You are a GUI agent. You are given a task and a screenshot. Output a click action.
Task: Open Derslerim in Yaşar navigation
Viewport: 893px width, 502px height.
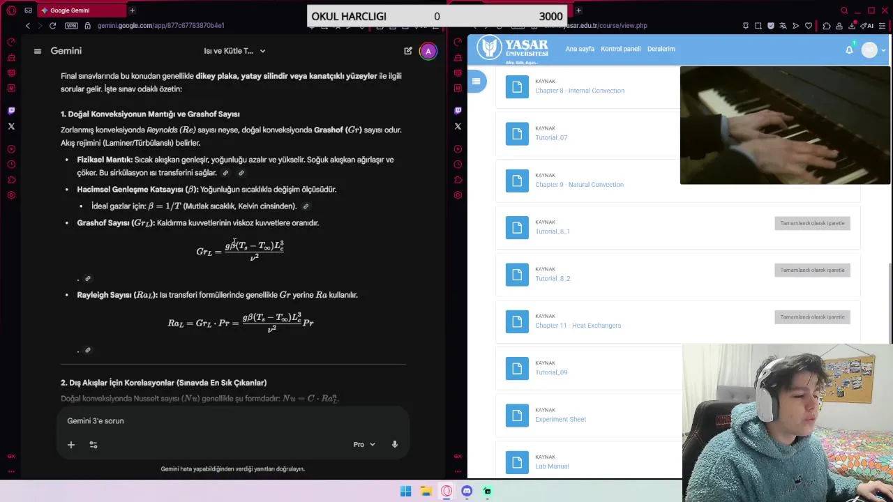click(x=661, y=49)
